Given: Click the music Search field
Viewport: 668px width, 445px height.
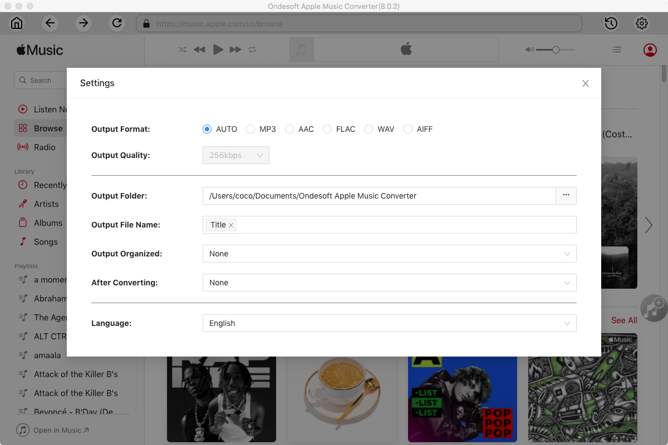Looking at the screenshot, I should (x=40, y=80).
